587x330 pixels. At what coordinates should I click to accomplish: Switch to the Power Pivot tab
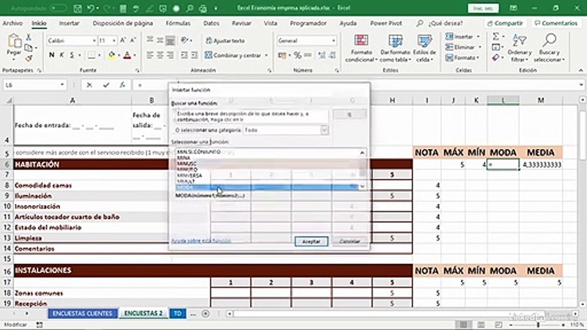[387, 23]
